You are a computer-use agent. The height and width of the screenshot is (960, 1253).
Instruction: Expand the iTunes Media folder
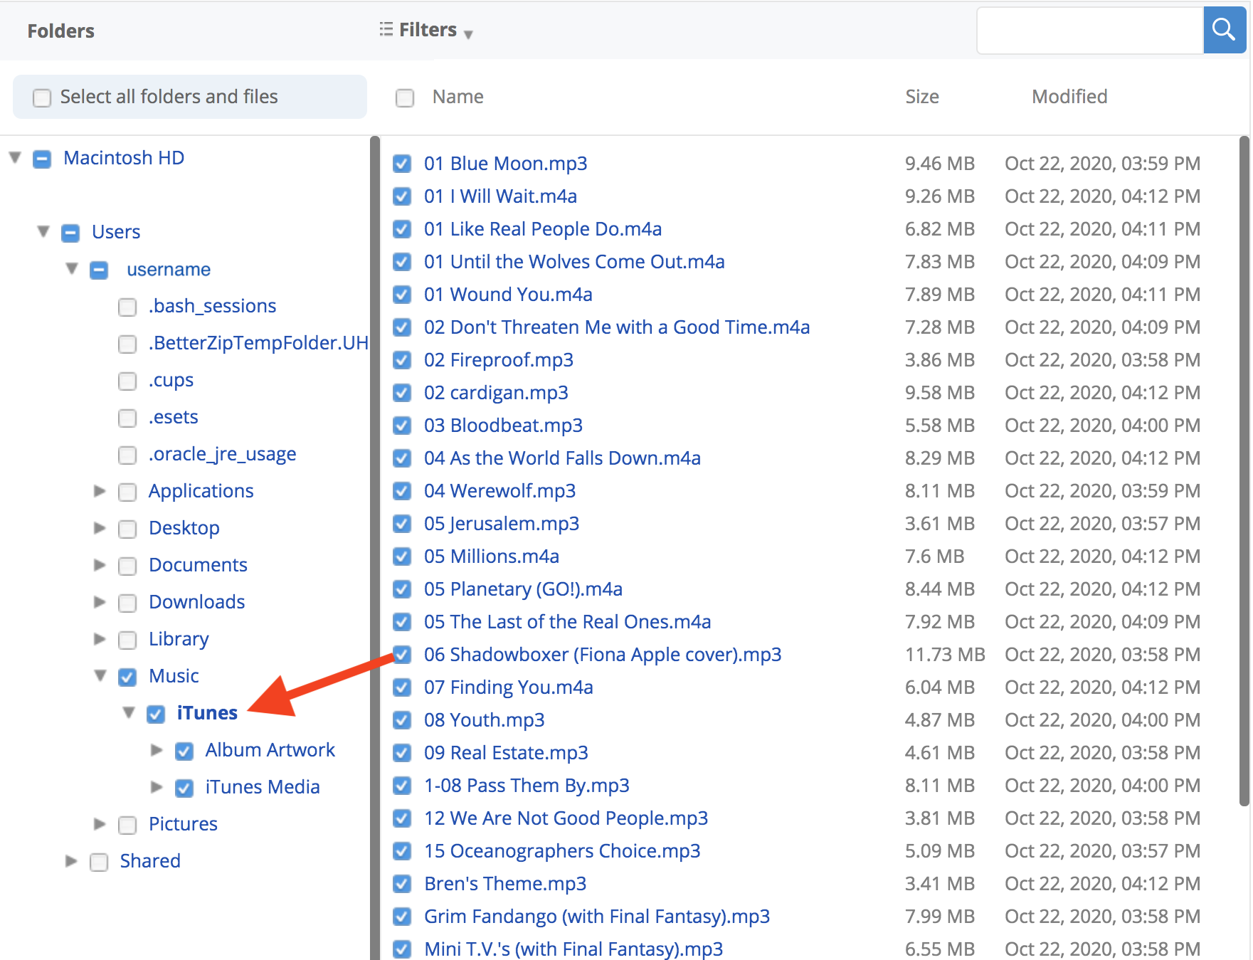tap(157, 787)
